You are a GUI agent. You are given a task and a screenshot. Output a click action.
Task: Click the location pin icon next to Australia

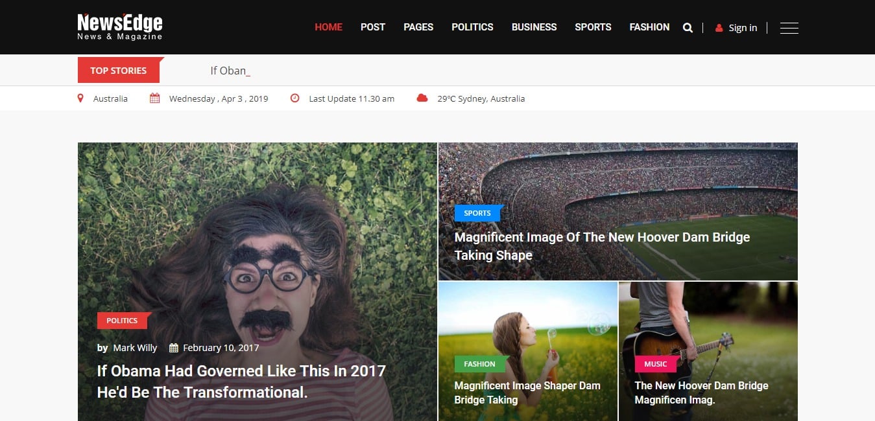[80, 98]
